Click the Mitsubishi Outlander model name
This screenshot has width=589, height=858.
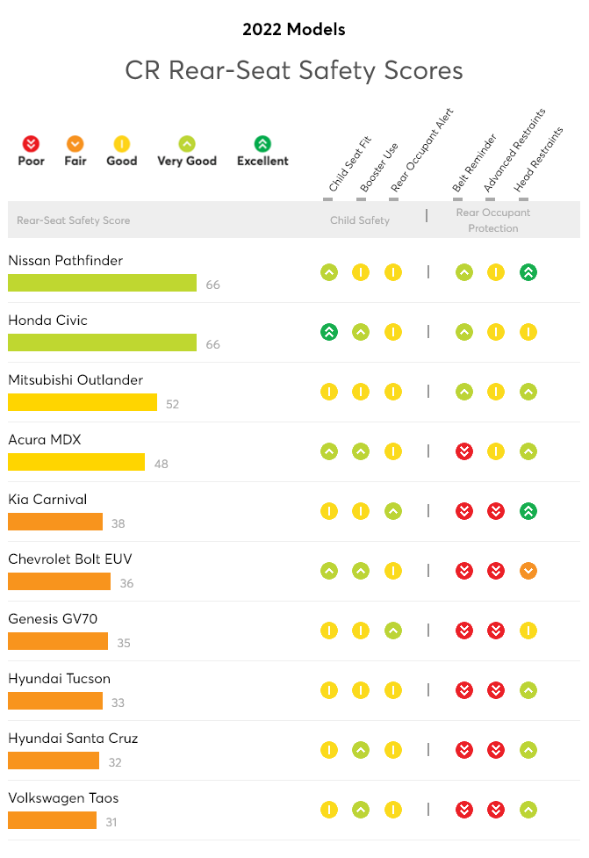75,379
